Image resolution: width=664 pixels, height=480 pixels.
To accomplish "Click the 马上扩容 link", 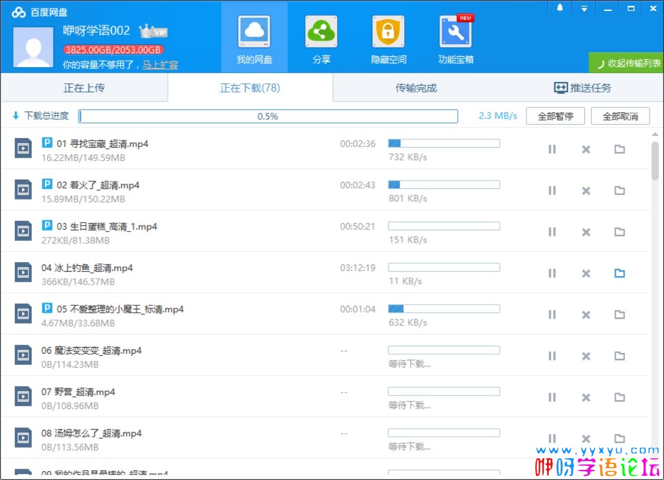I will click(x=160, y=65).
